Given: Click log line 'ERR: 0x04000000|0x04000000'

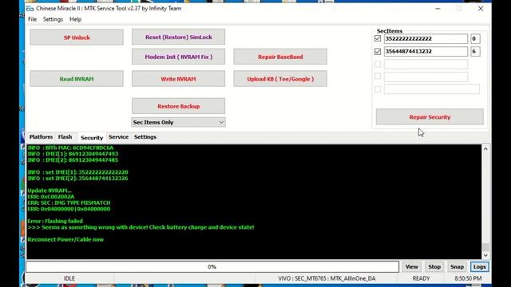Looking at the screenshot, I should [x=69, y=209].
